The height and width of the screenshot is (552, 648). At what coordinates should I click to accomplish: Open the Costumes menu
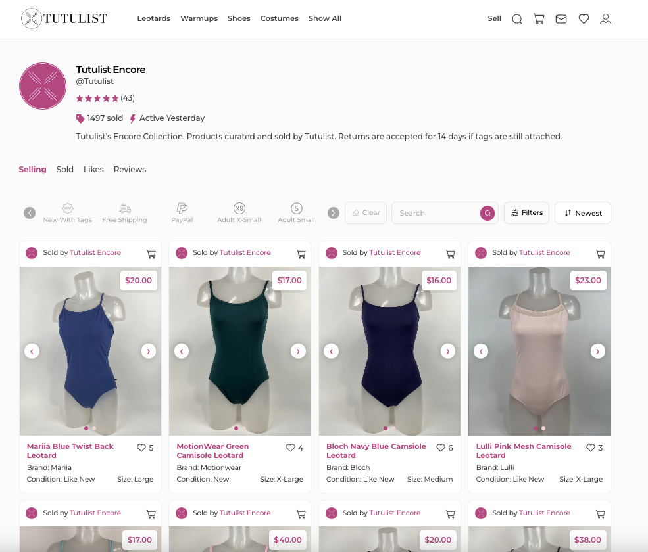tap(280, 18)
